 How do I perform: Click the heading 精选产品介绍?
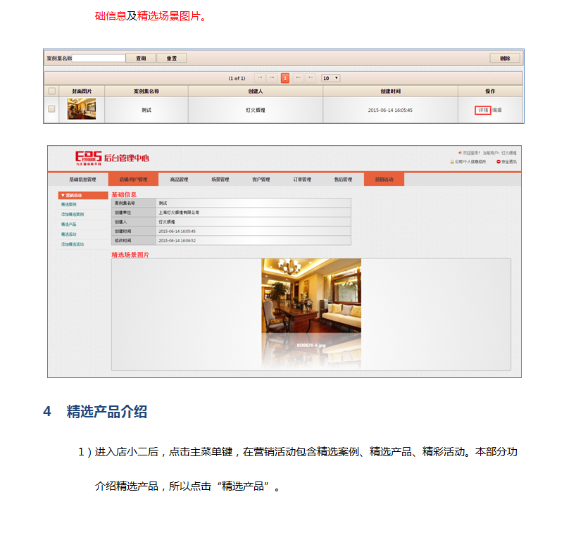pyautogui.click(x=107, y=412)
